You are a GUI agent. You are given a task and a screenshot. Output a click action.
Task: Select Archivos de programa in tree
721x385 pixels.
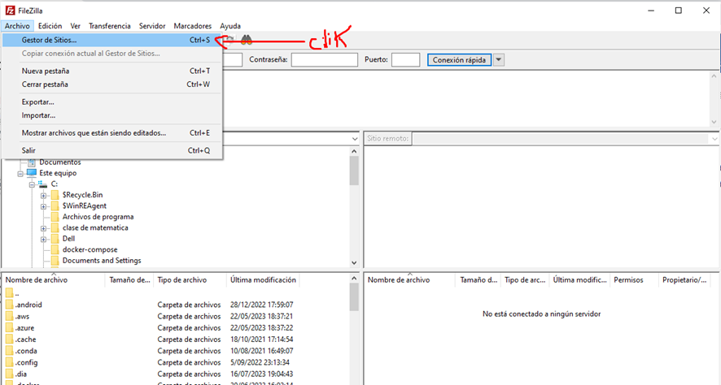[x=98, y=217]
